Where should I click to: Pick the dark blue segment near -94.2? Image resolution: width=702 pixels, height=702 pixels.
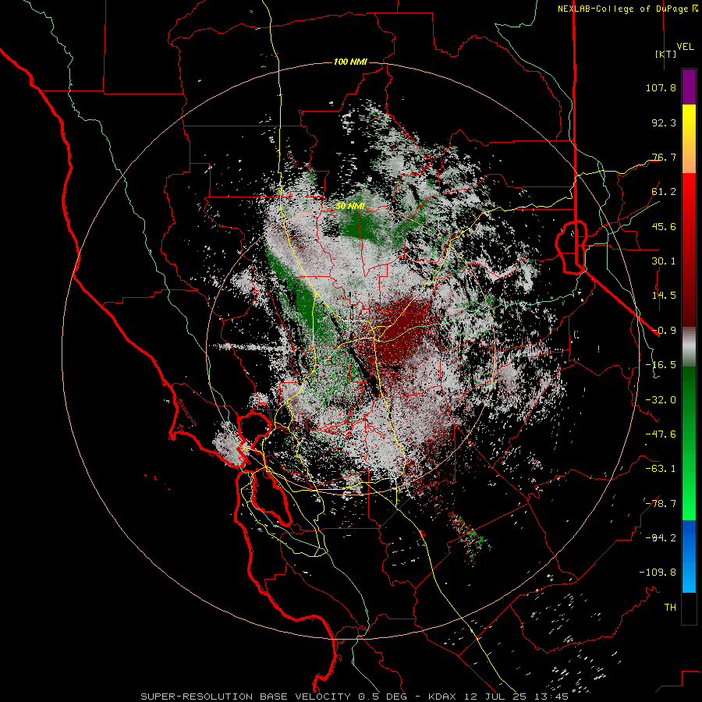(689, 537)
